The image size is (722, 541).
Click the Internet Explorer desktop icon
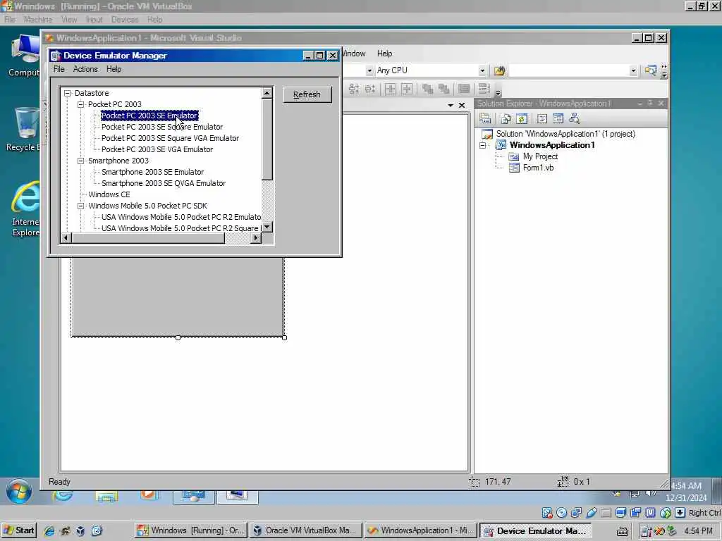pos(25,209)
